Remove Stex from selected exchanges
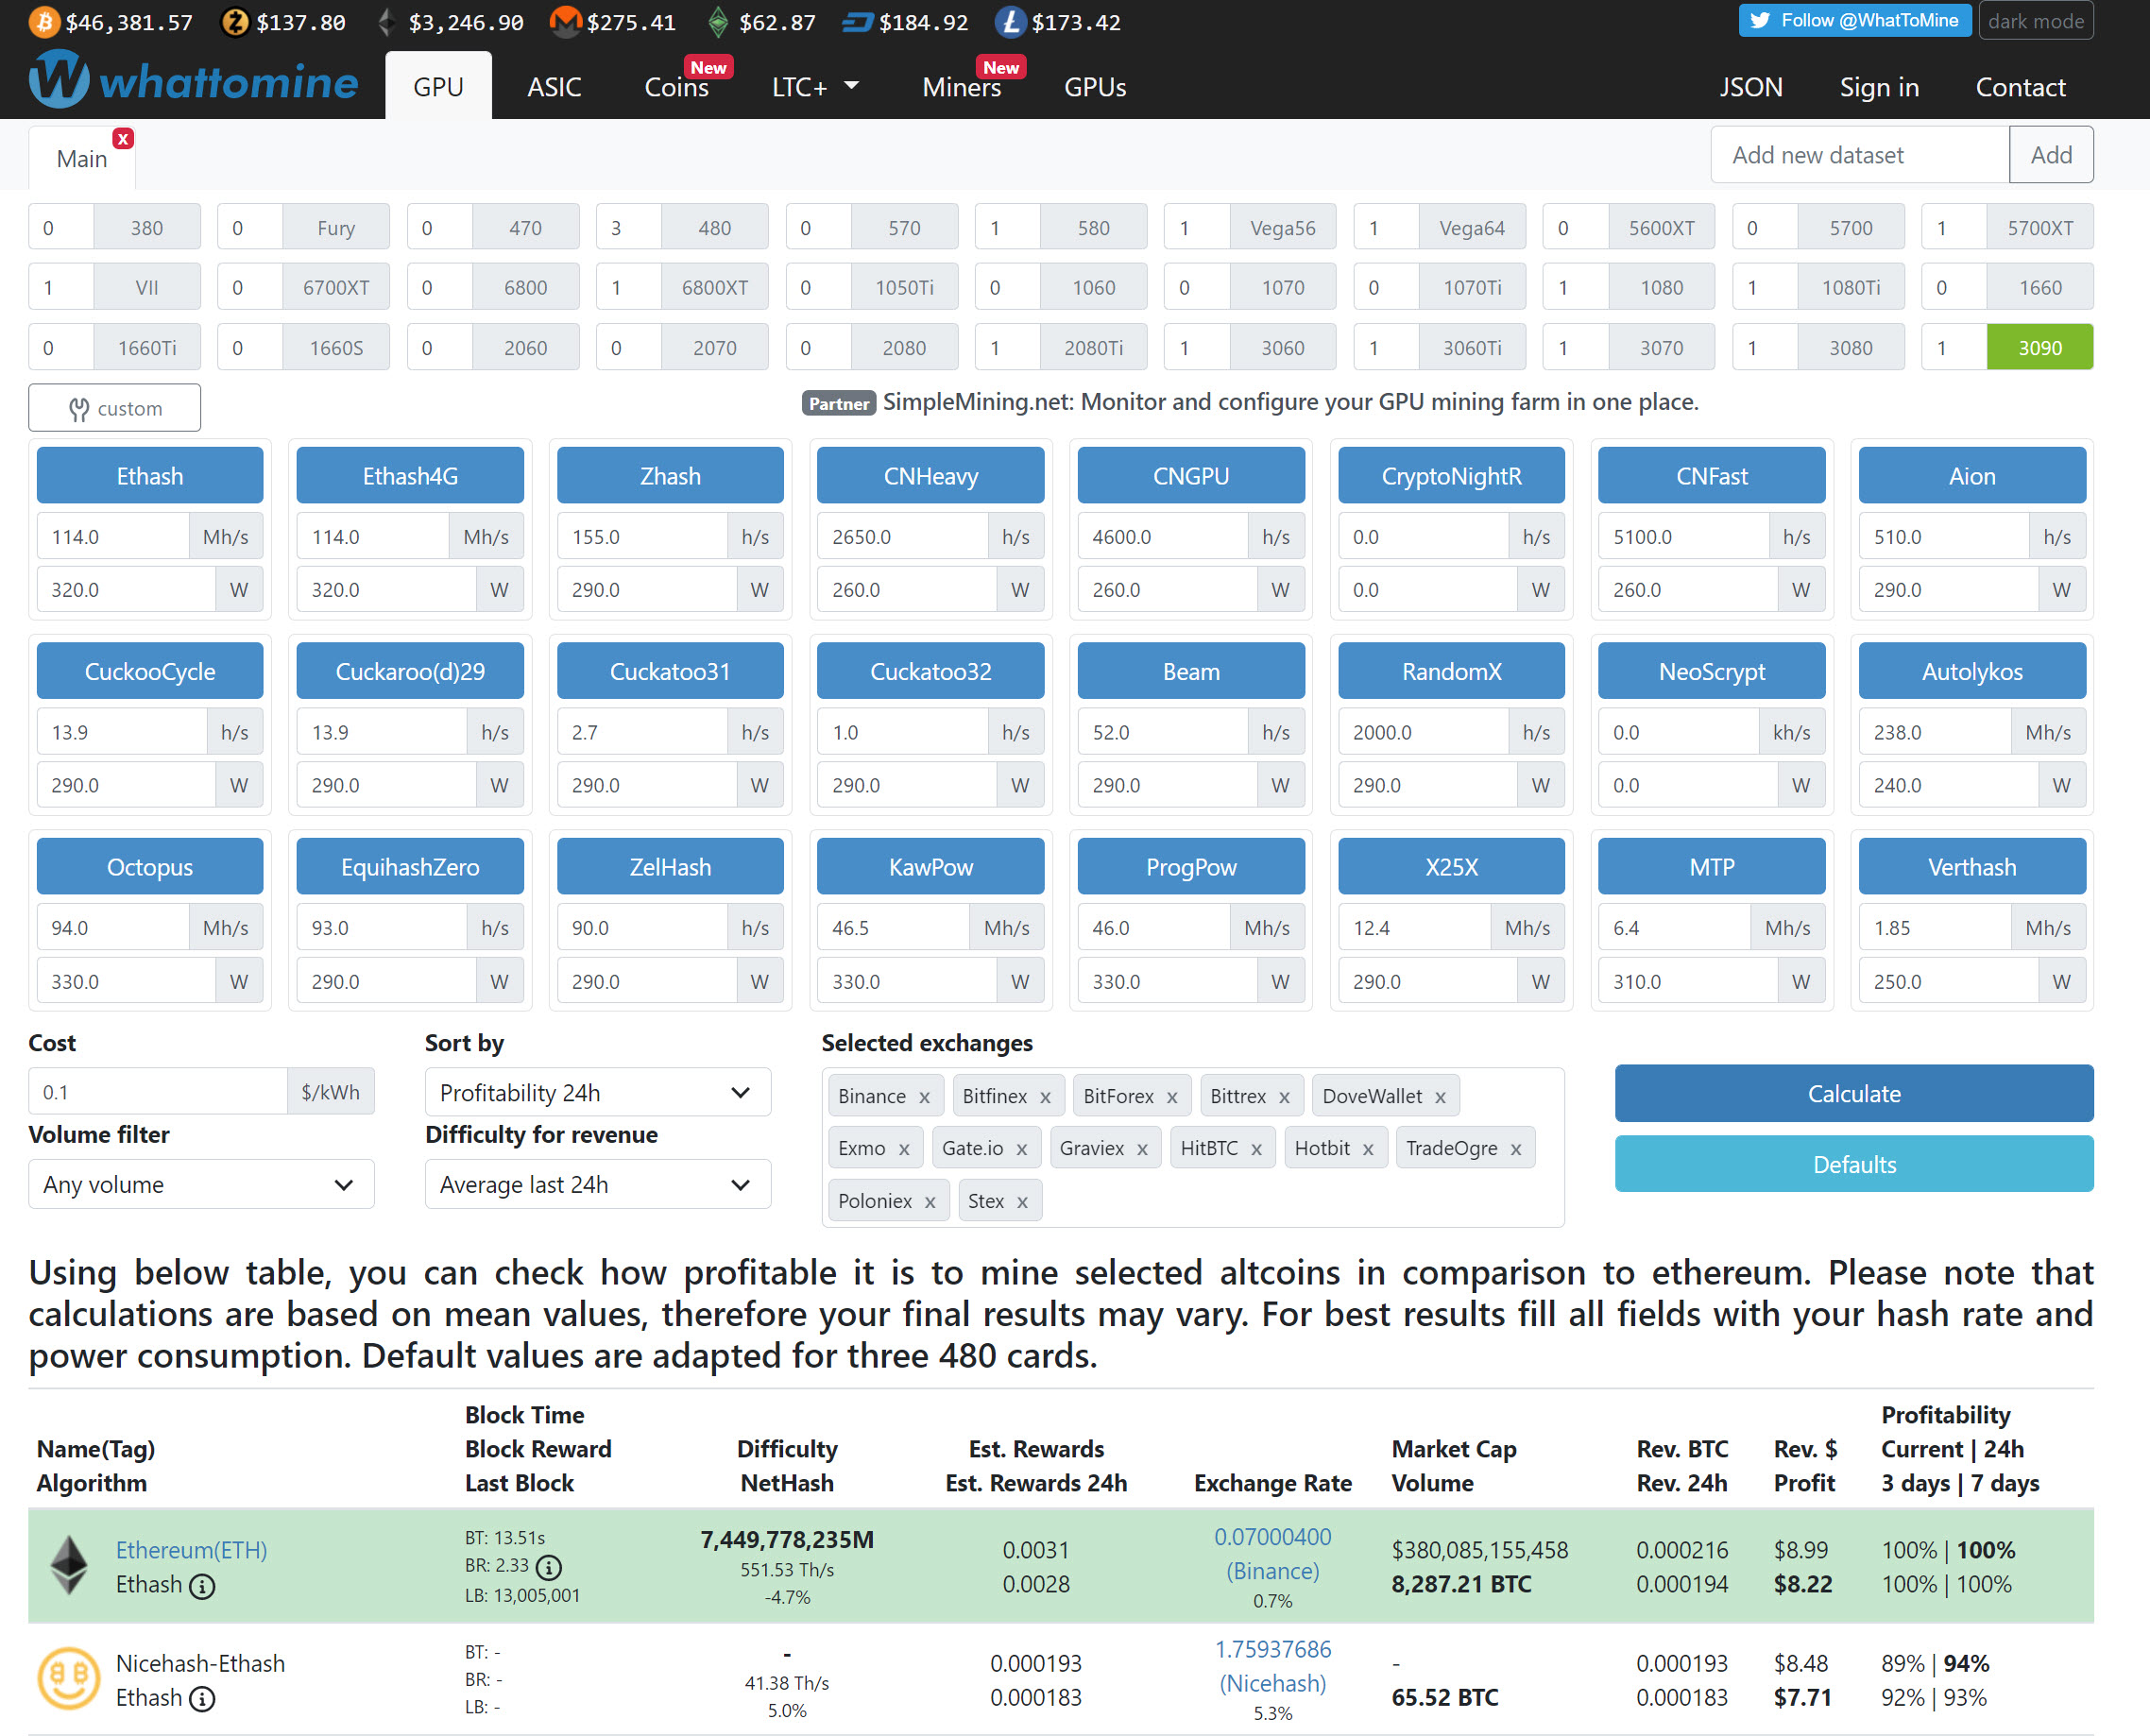 (1022, 1202)
